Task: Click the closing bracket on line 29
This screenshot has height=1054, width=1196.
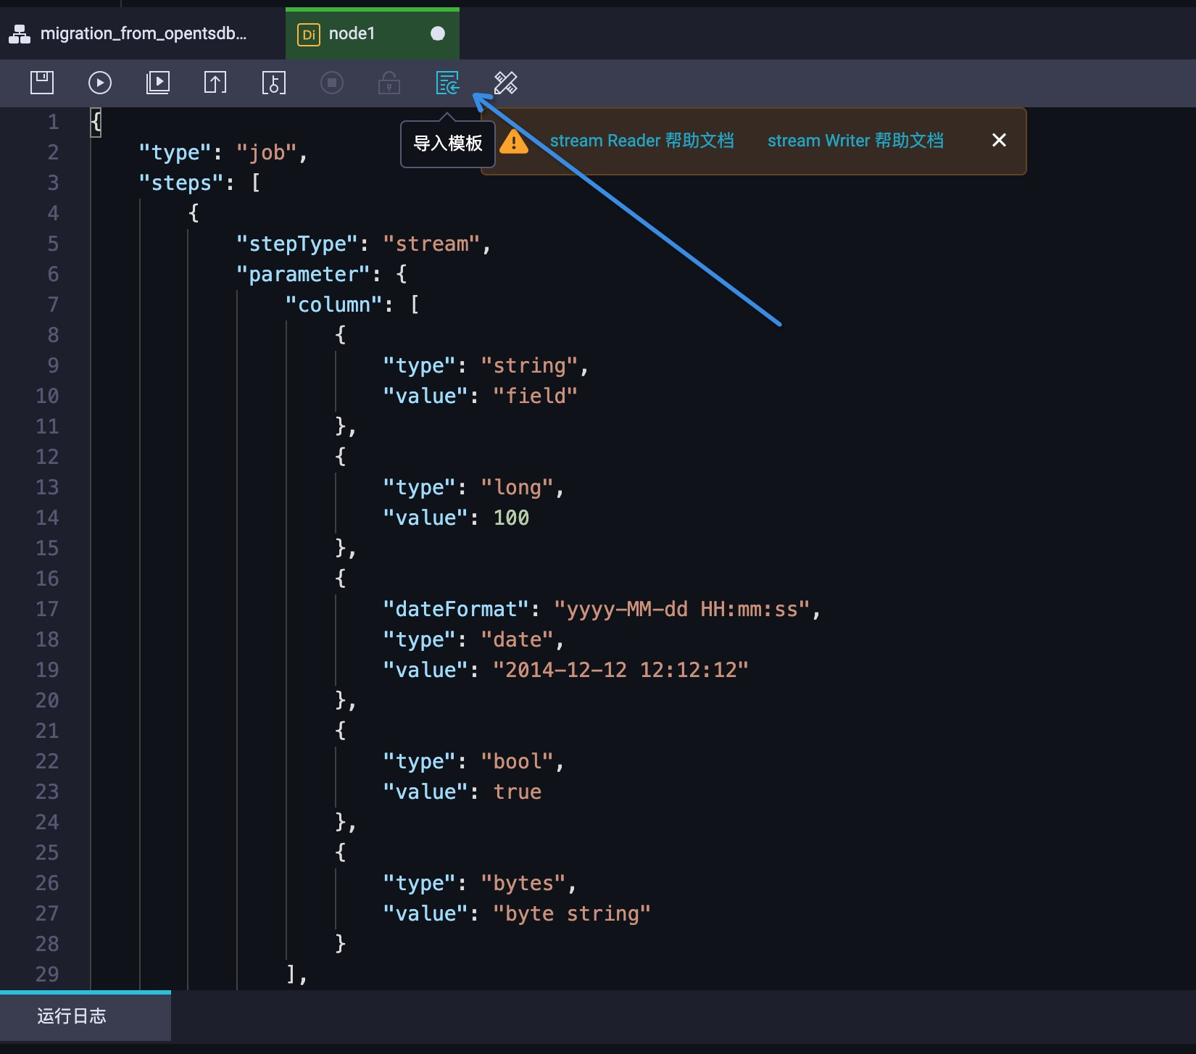Action: click(291, 974)
